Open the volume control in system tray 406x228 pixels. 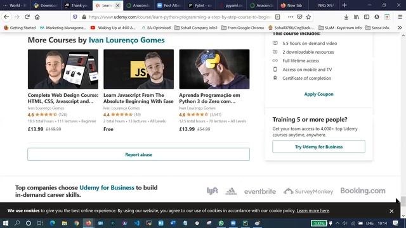[344, 224]
